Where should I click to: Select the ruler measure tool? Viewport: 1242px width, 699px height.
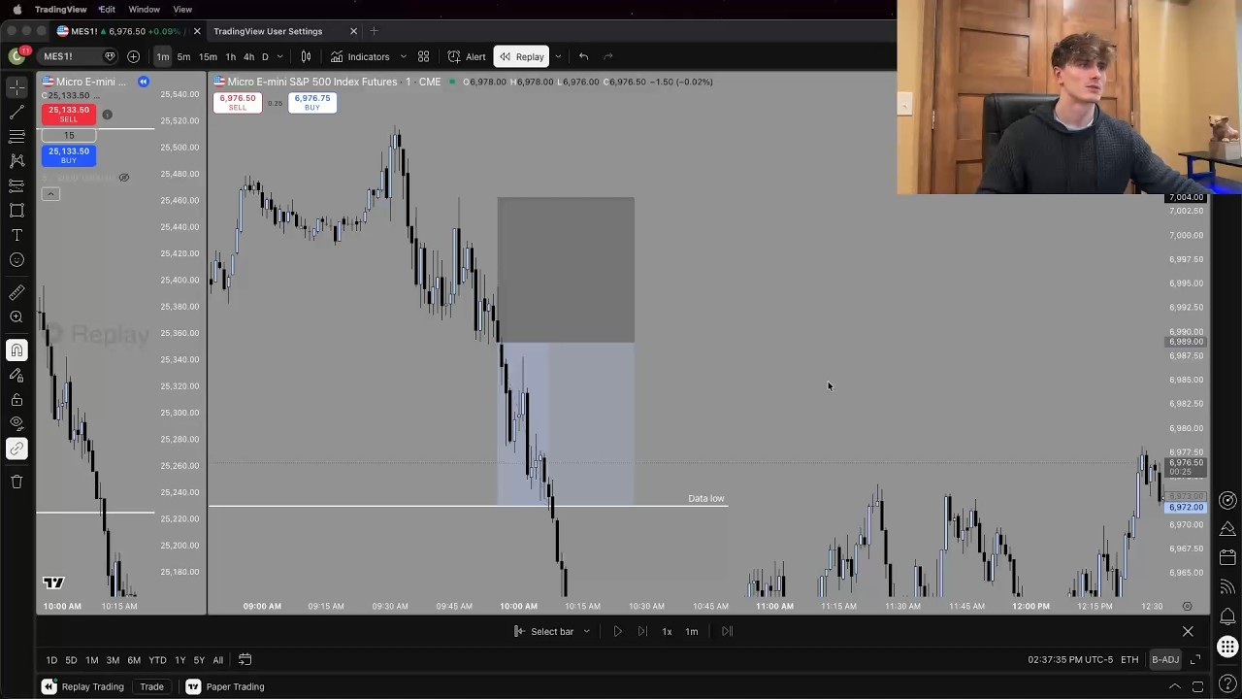click(x=16, y=292)
